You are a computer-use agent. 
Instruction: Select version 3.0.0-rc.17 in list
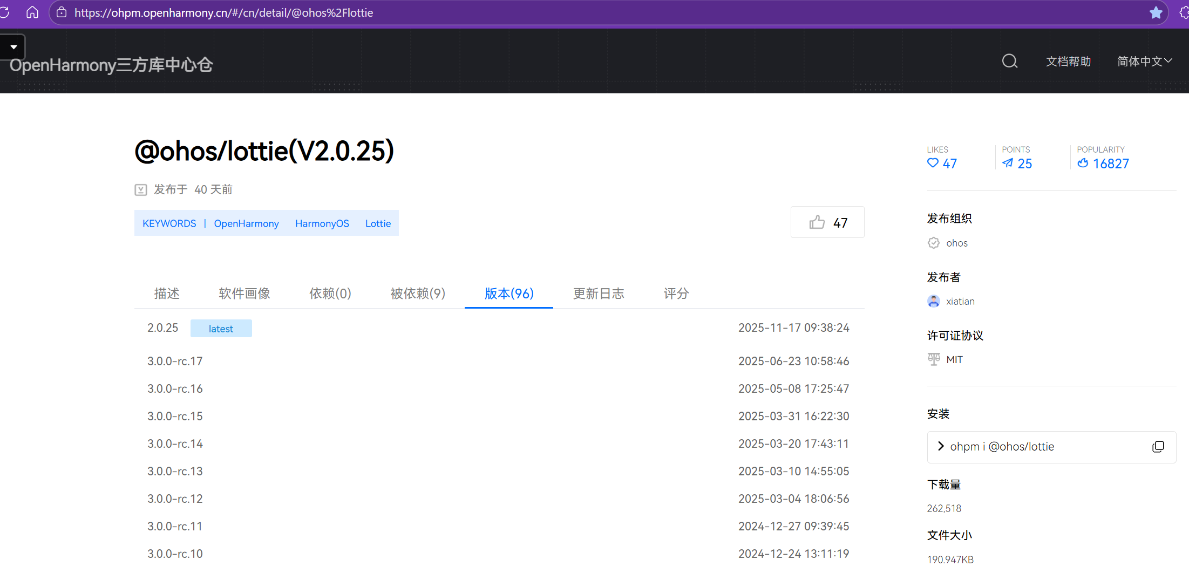[175, 361]
